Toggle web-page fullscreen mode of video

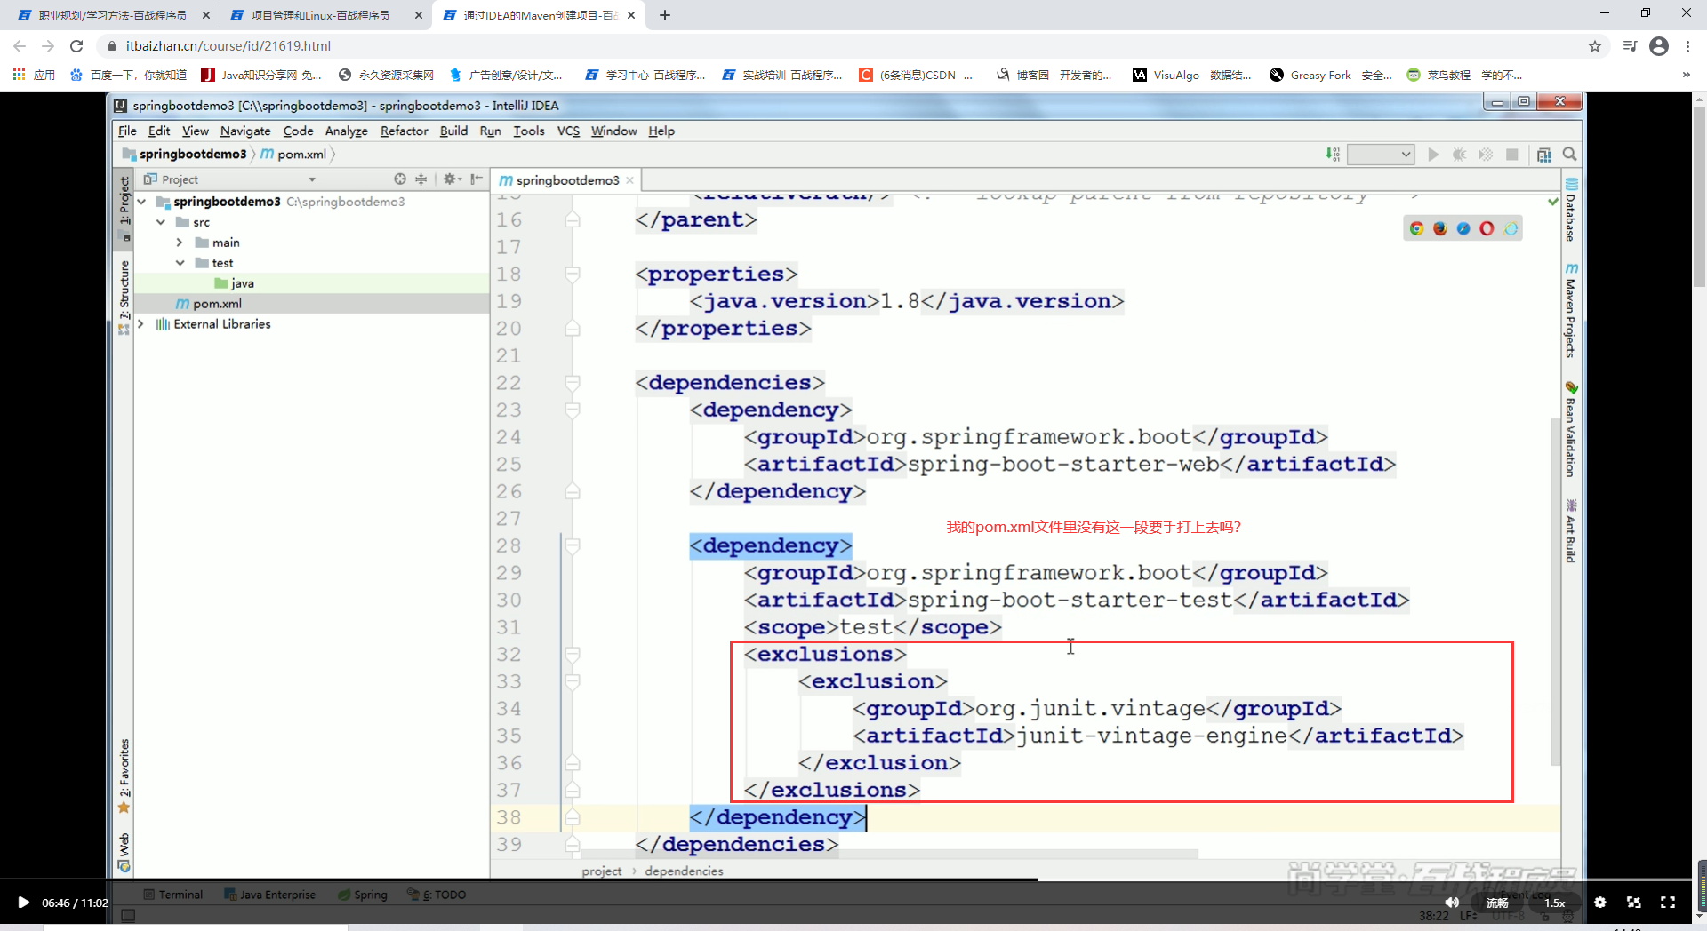(x=1634, y=903)
